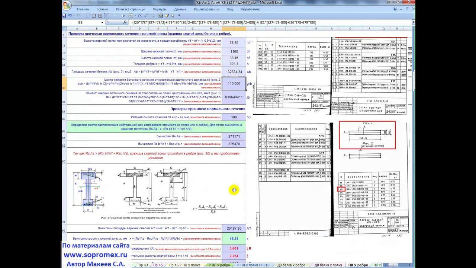This screenshot has height=268, width=476.
Task: Open the Главная ribbon tab
Action: pyautogui.click(x=83, y=9)
